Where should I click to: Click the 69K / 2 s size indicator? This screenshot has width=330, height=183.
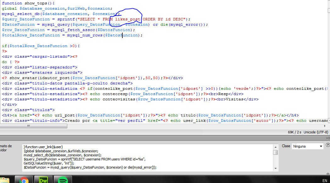pyautogui.click(x=295, y=132)
